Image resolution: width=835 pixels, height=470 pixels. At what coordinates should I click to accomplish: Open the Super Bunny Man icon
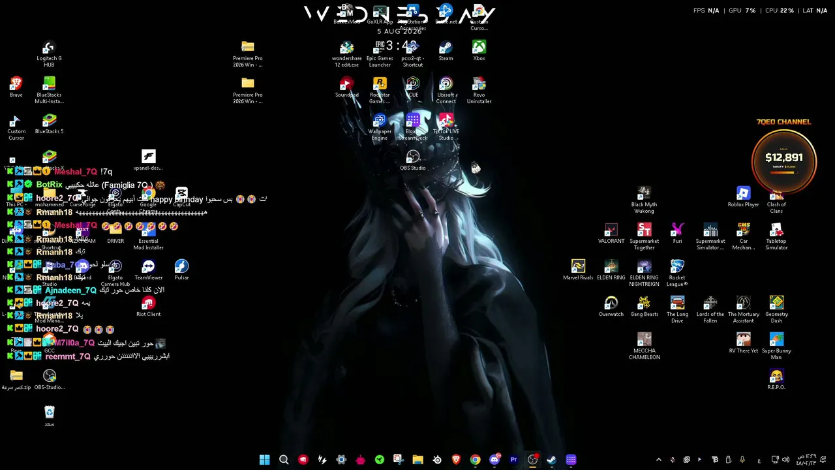(776, 346)
